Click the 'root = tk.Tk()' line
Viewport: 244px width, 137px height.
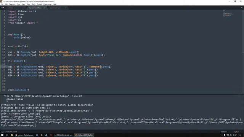click(18, 46)
